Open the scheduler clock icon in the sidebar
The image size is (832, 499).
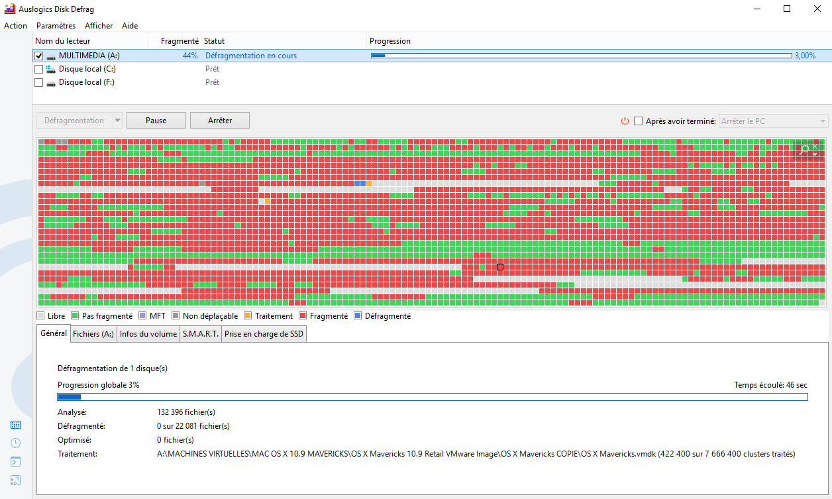pos(16,443)
